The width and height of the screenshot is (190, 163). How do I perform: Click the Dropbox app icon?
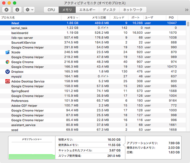(x=8, y=72)
